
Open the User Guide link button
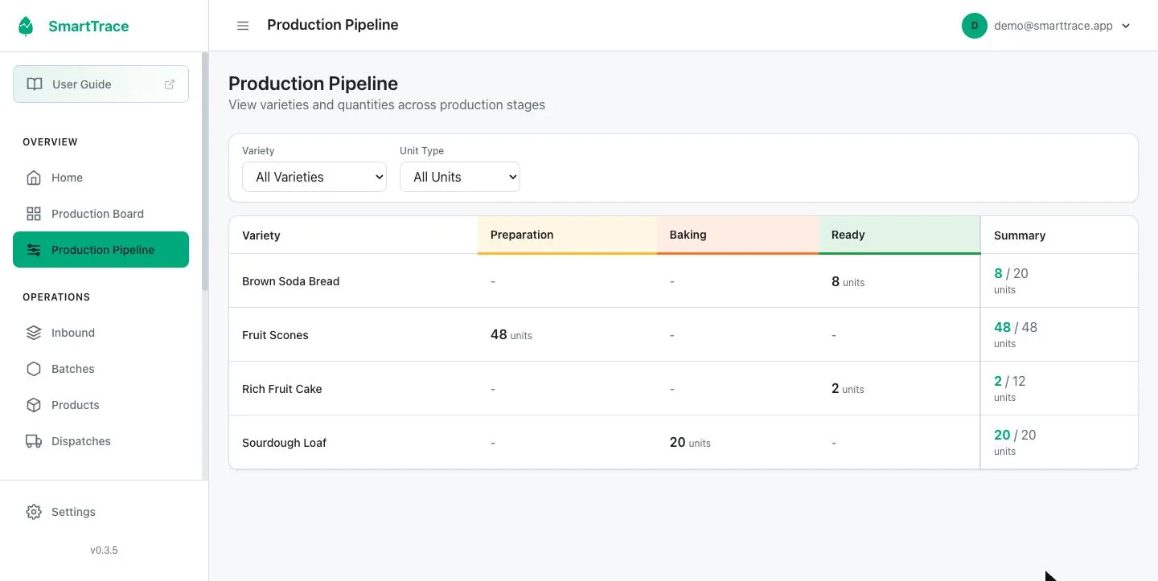point(101,84)
